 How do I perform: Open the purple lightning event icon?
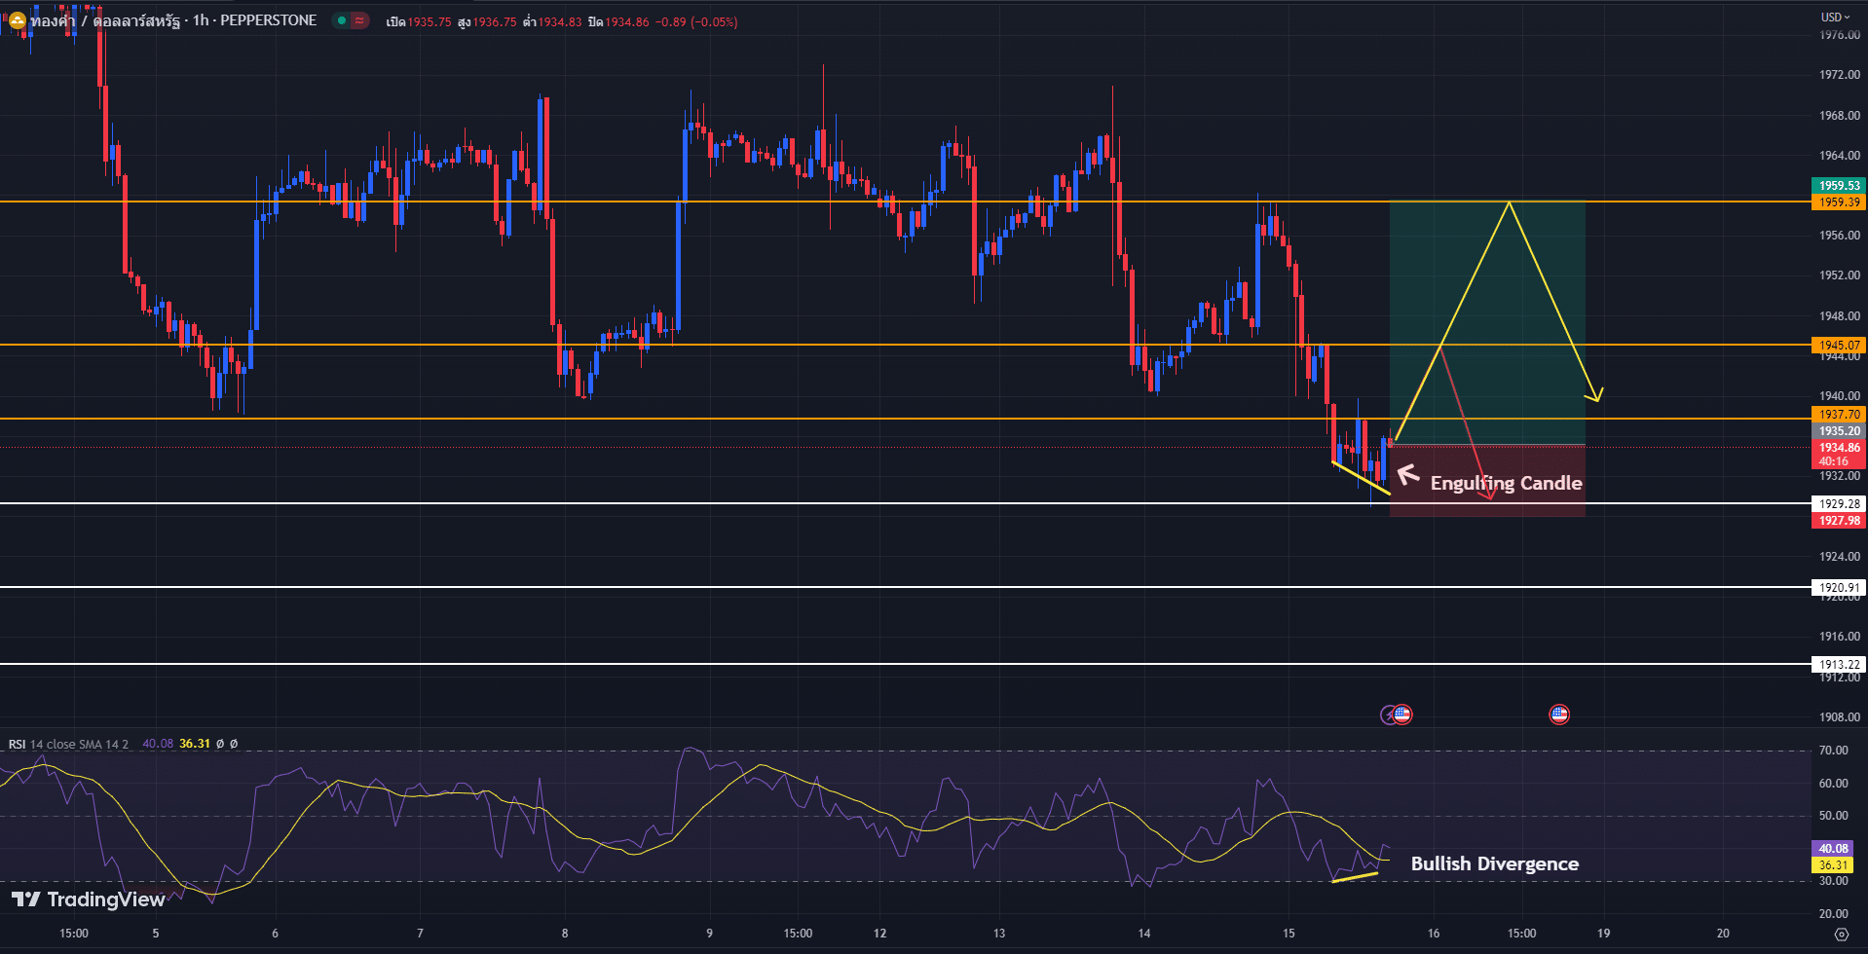point(1390,715)
